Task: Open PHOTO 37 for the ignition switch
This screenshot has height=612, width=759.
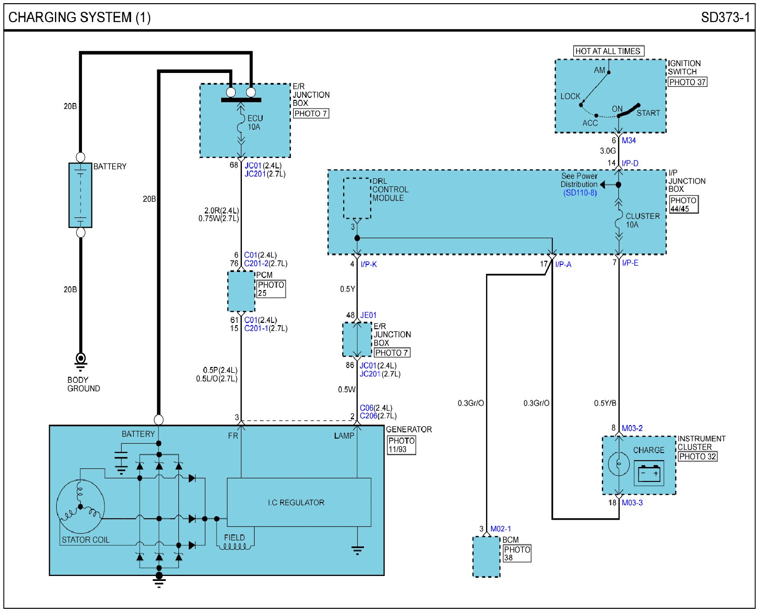Action: (x=687, y=82)
